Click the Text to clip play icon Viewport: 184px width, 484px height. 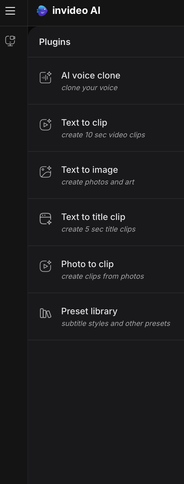click(x=46, y=125)
